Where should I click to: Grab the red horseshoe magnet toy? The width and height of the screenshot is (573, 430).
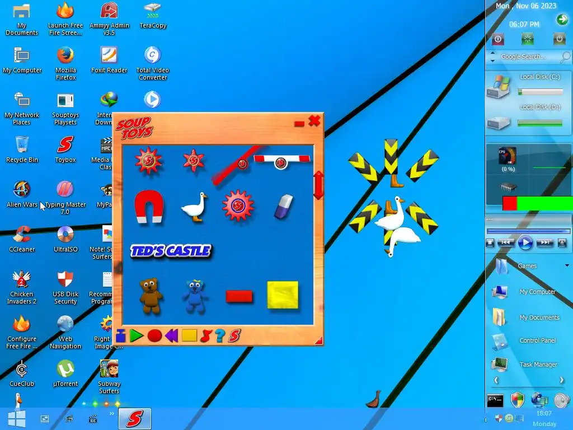(148, 206)
